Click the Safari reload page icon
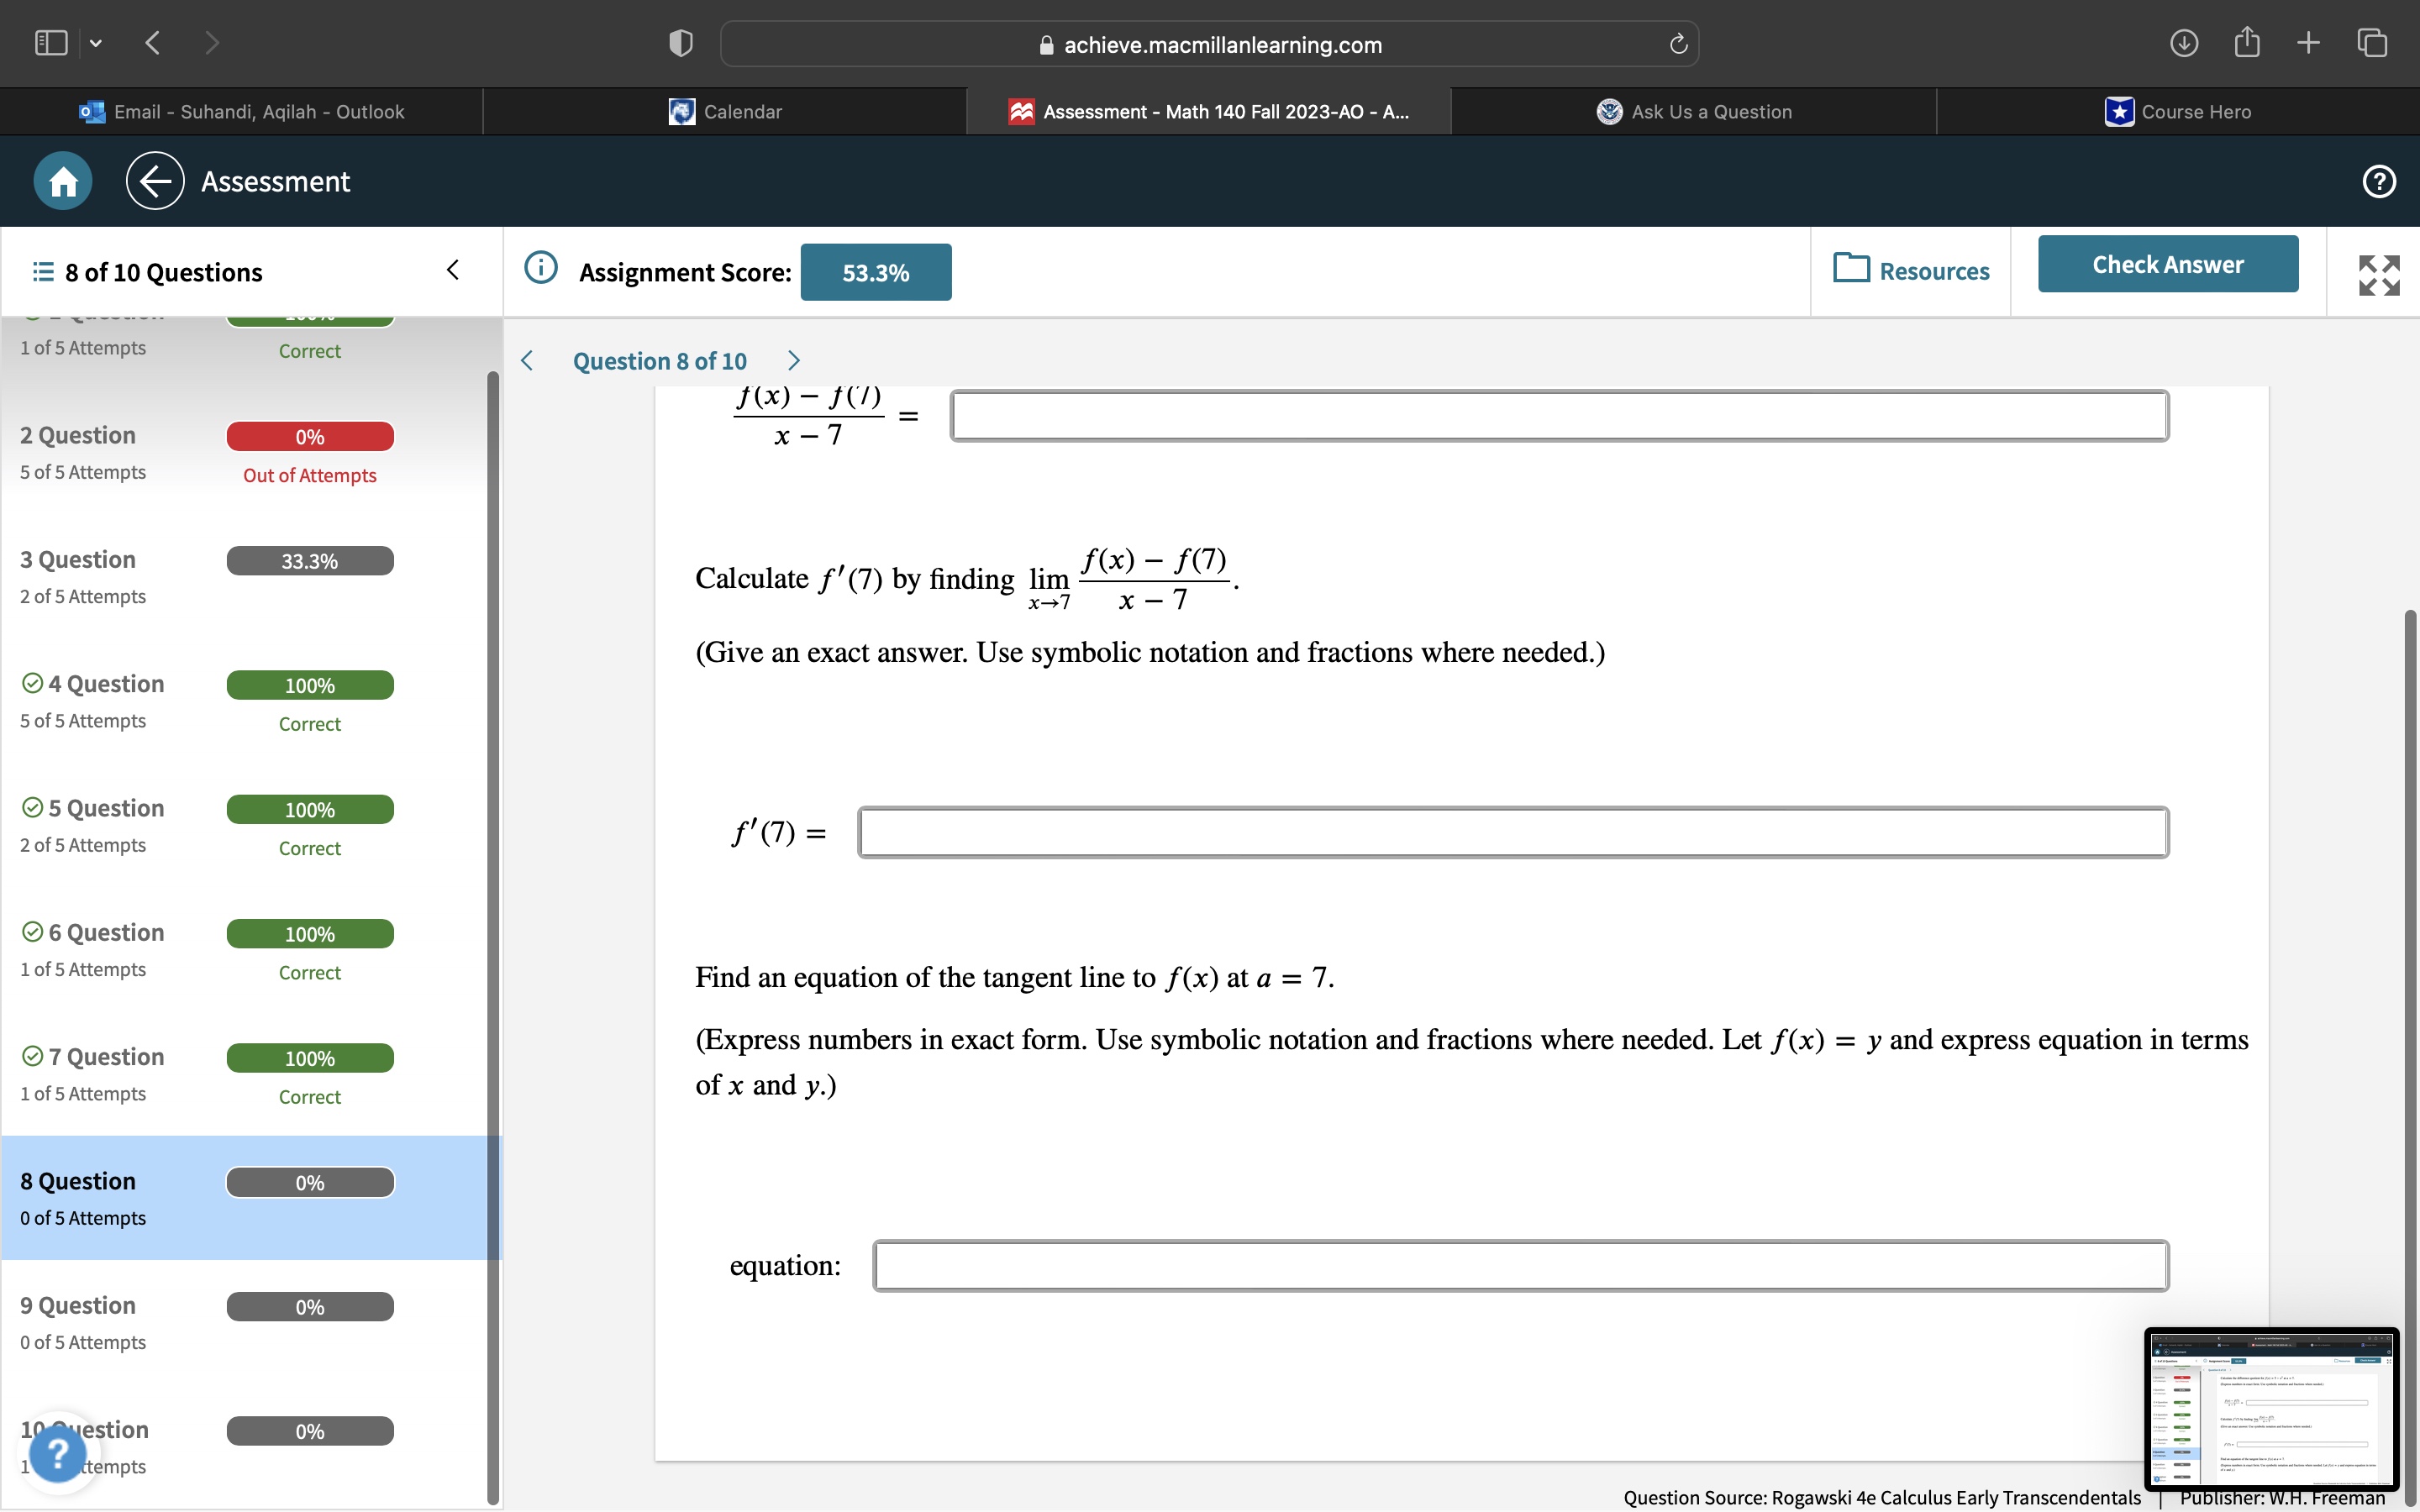Image resolution: width=2420 pixels, height=1512 pixels. tap(1678, 44)
